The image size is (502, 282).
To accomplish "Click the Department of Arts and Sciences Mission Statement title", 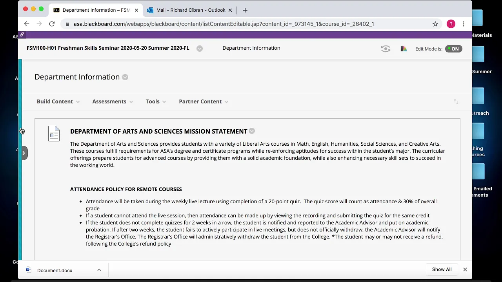I will click(159, 131).
